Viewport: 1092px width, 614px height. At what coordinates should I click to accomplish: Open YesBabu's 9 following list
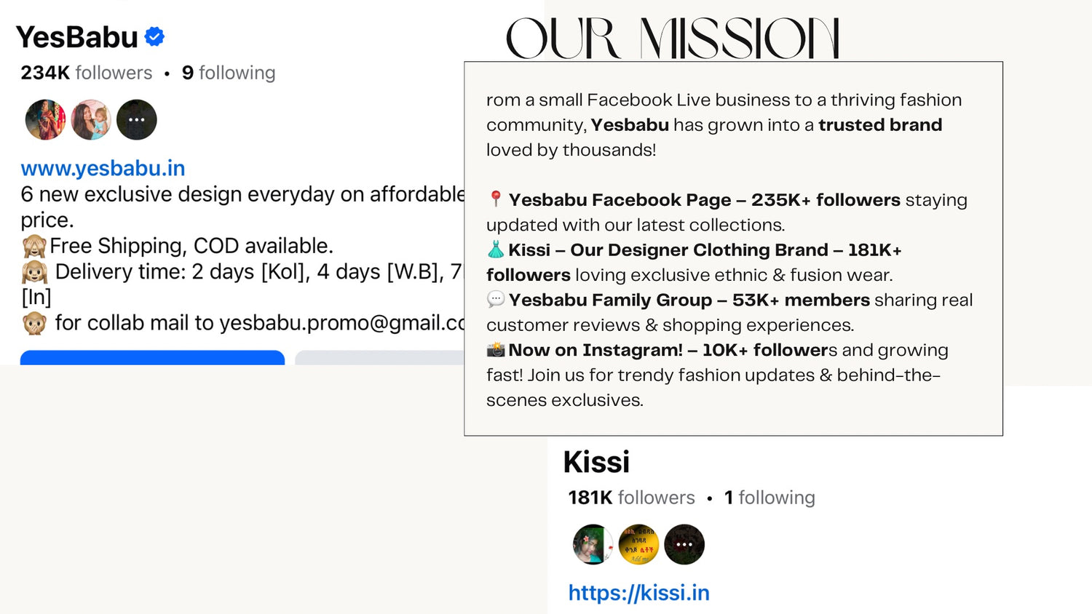point(229,73)
